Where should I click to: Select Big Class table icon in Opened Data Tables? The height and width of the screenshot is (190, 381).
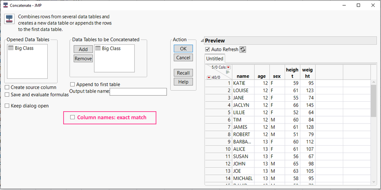pos(11,49)
